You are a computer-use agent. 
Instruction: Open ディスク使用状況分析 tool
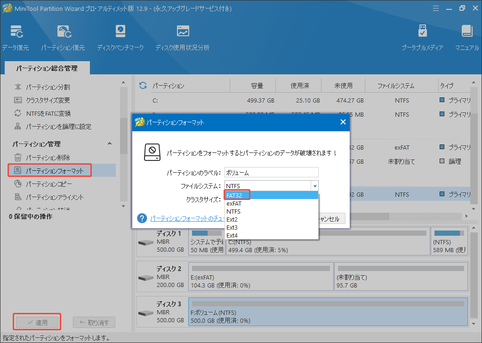[183, 38]
